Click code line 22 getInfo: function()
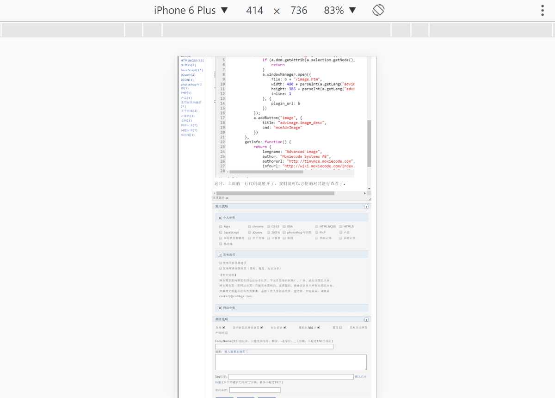The height and width of the screenshot is (398, 555). pos(268,142)
